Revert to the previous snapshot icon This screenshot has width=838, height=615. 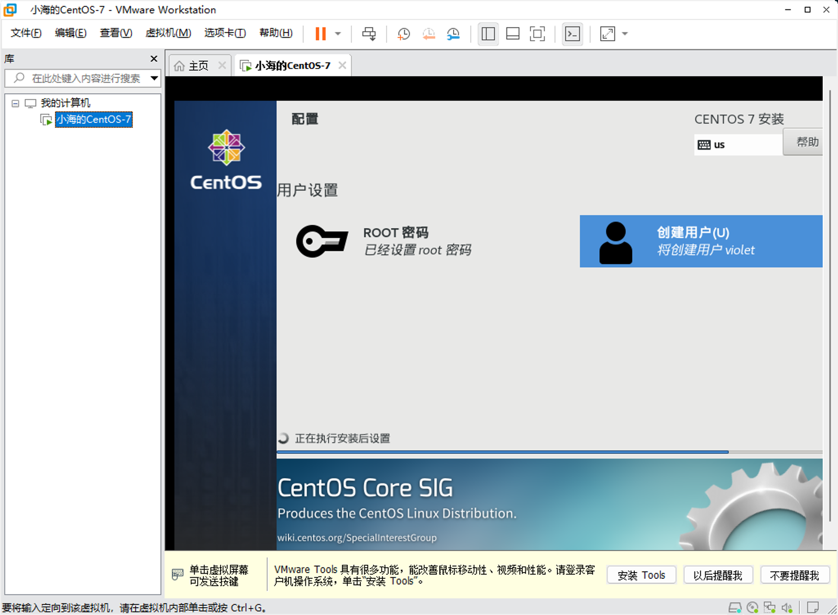pyautogui.click(x=428, y=34)
